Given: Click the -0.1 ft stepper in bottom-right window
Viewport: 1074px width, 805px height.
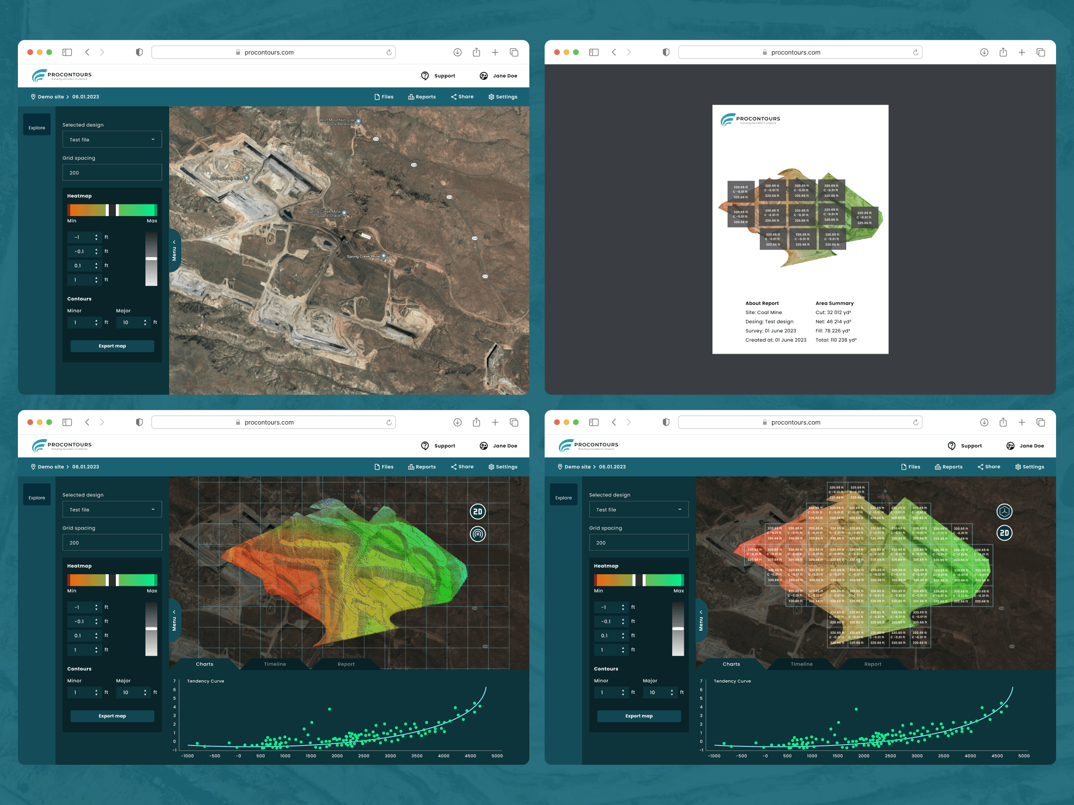Looking at the screenshot, I should point(611,621).
